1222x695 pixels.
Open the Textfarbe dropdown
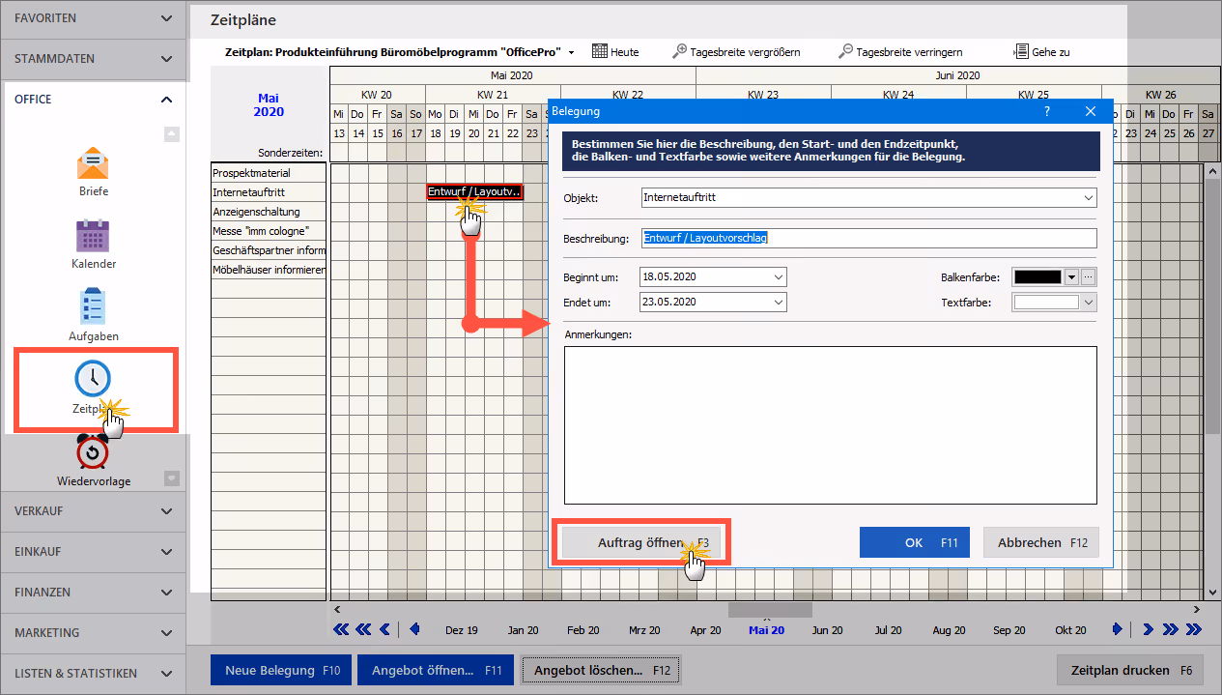coord(1089,303)
